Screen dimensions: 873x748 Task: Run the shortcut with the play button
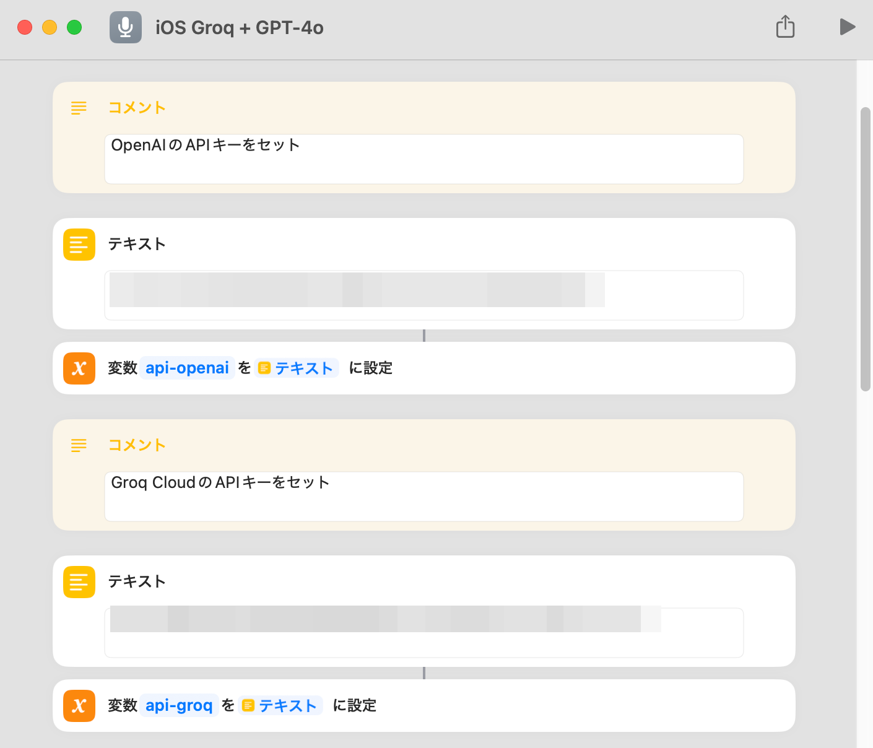[x=847, y=27]
